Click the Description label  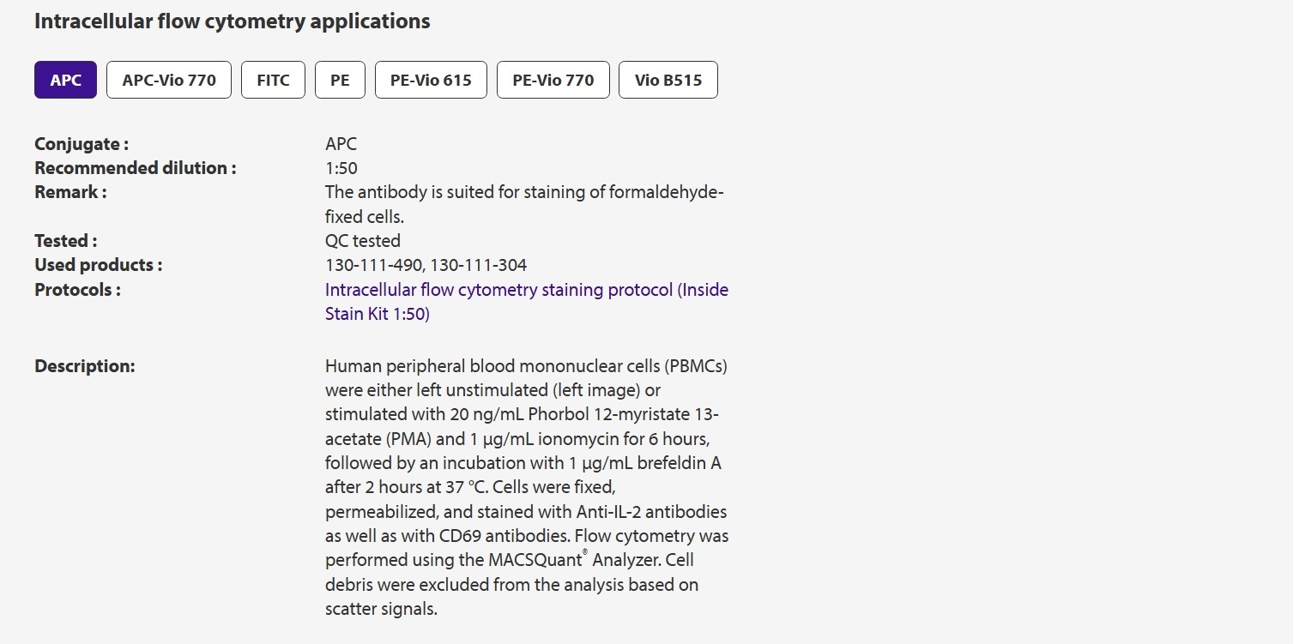pos(85,366)
